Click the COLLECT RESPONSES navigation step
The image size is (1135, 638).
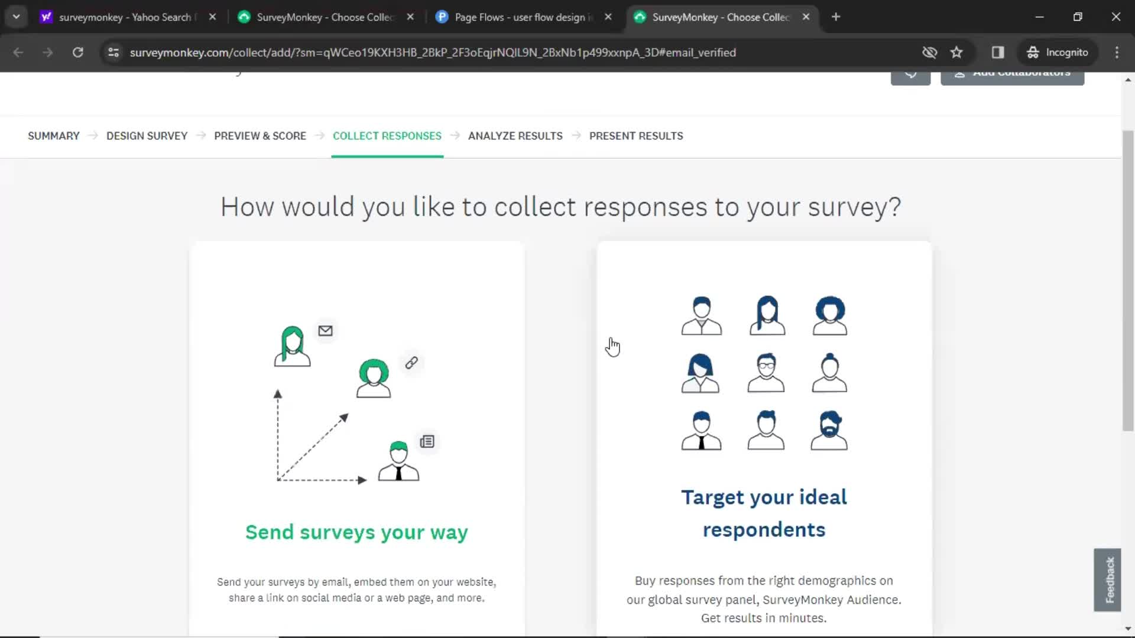(387, 135)
